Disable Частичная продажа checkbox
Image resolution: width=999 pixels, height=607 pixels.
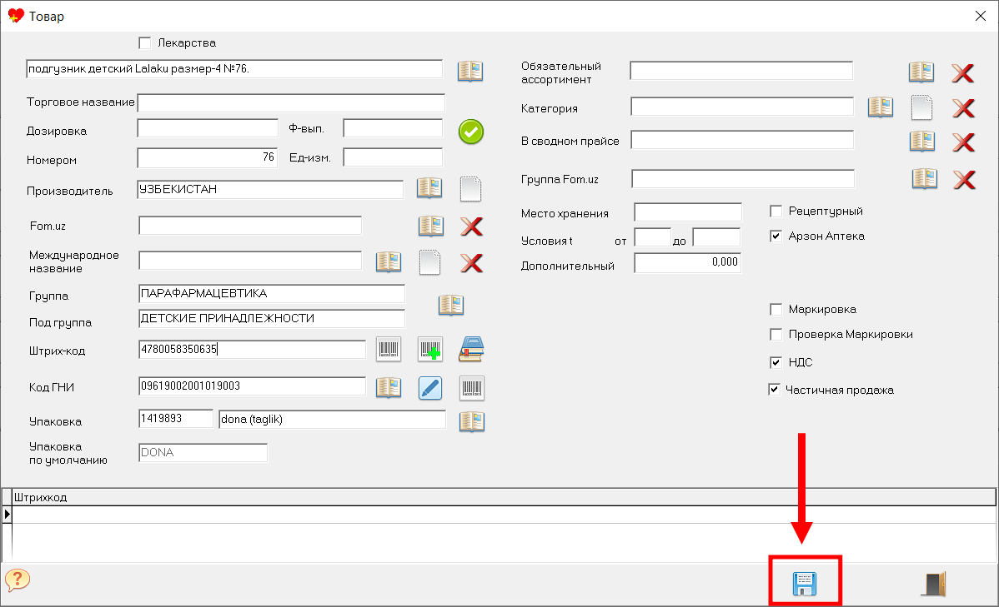[x=775, y=390]
